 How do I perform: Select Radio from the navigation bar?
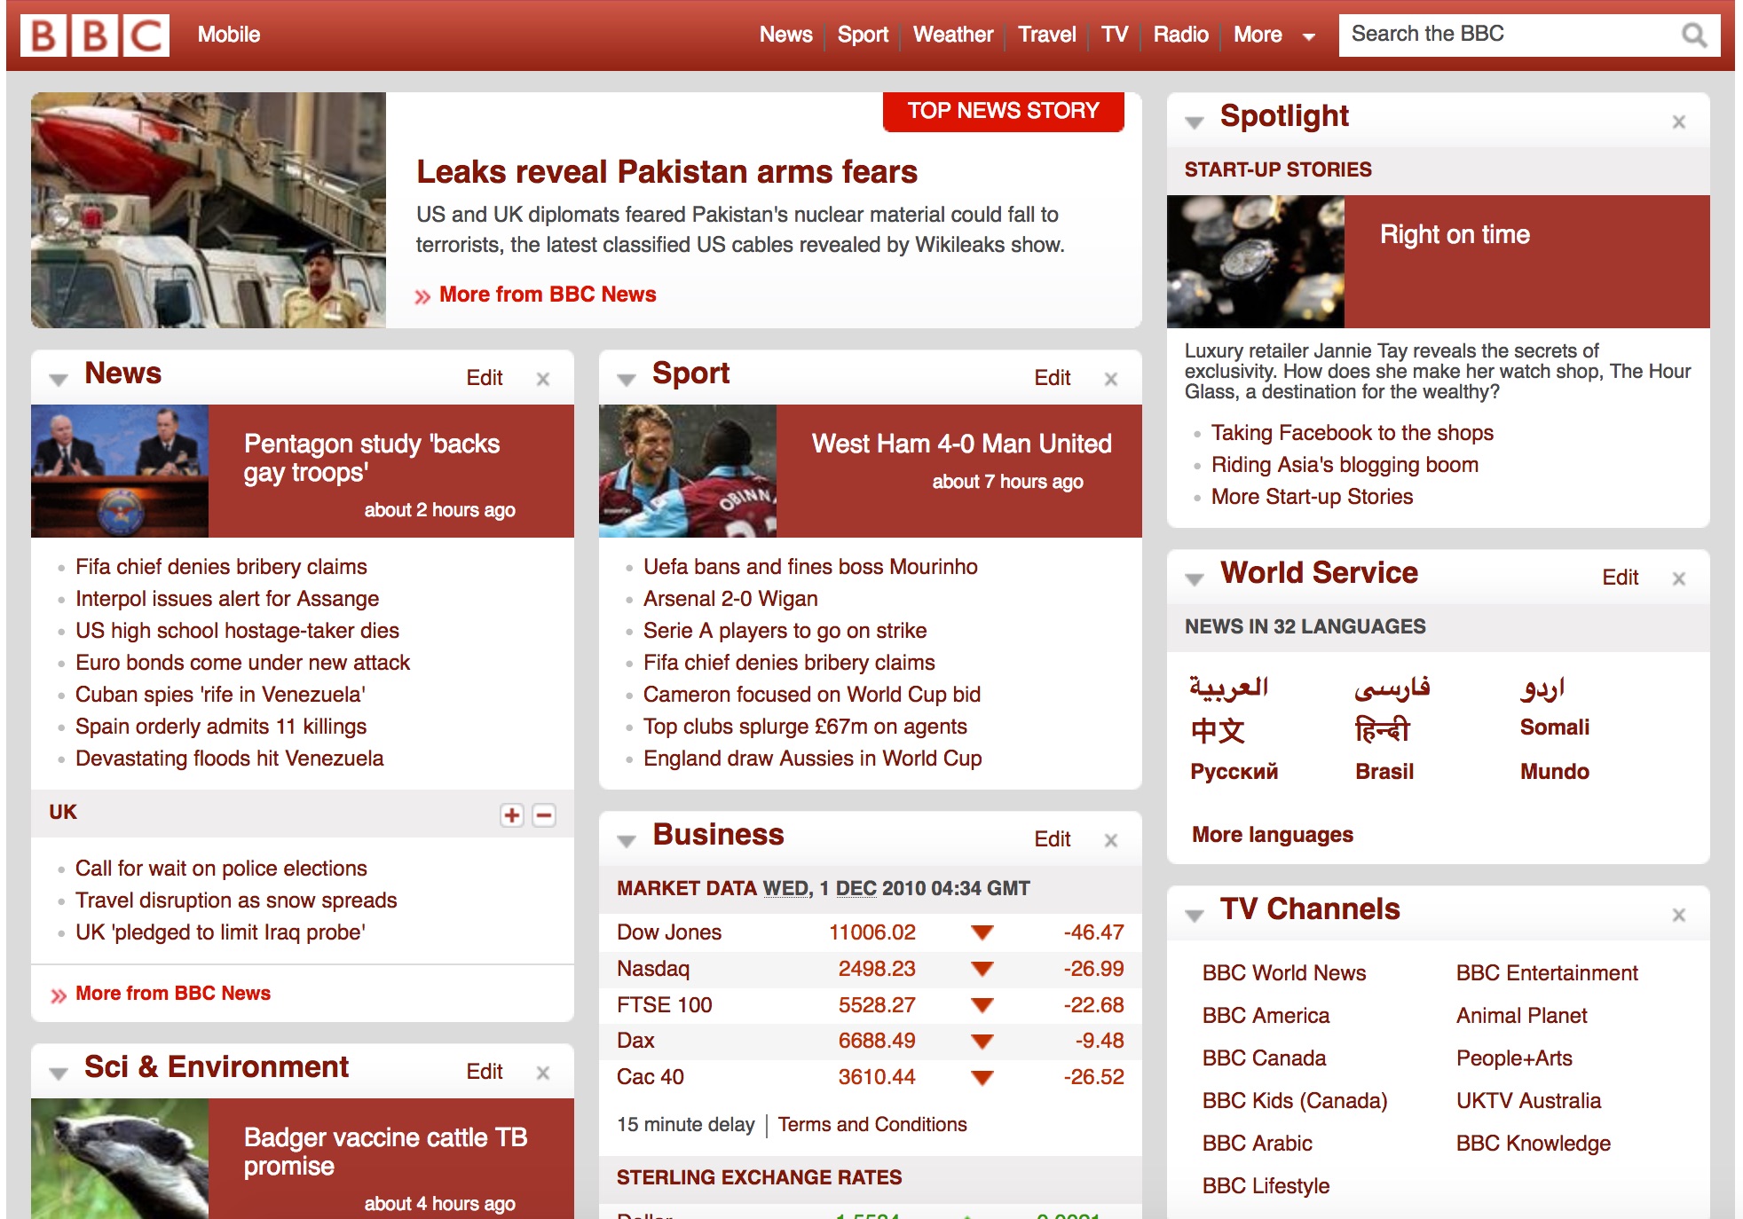pos(1180,35)
